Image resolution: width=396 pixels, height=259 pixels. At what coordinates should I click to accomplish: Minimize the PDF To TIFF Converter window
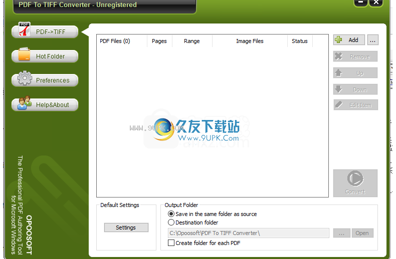(x=360, y=2)
